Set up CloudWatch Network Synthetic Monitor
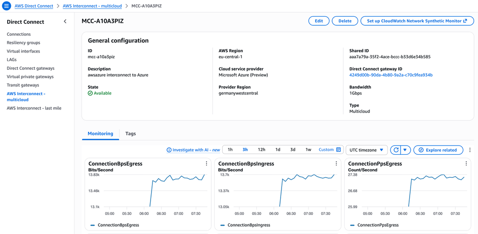The height and width of the screenshot is (234, 478). tap(417, 21)
